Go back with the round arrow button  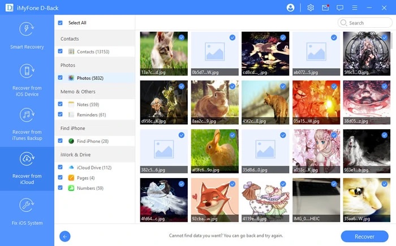pos(65,236)
